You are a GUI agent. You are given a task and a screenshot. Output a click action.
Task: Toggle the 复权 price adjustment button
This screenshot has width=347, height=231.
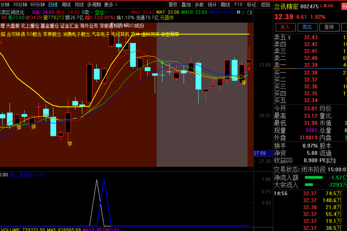coord(173,5)
